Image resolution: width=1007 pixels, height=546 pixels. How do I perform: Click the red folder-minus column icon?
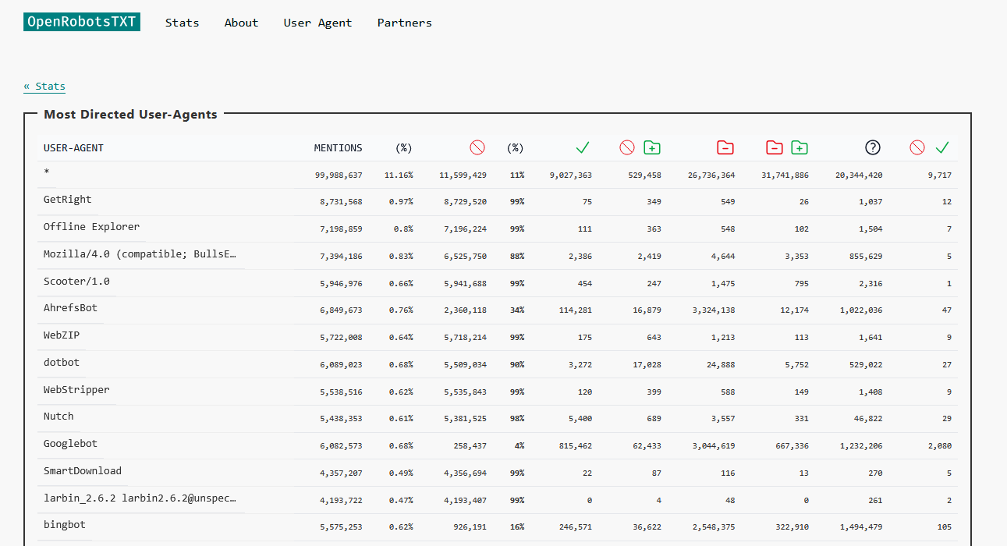pyautogui.click(x=725, y=147)
